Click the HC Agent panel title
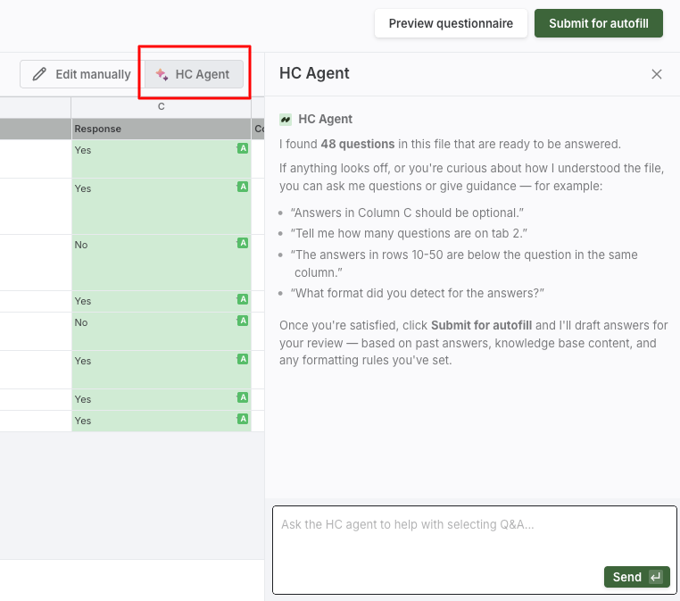680x601 pixels. point(314,73)
